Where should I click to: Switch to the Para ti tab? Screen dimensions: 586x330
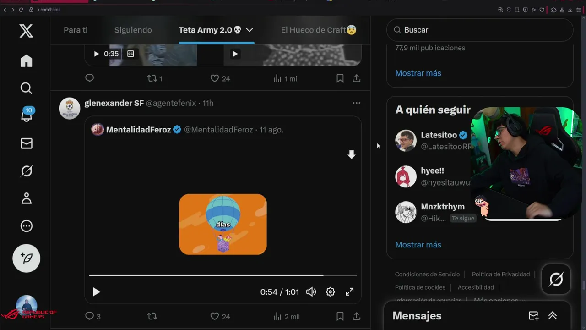pyautogui.click(x=76, y=30)
